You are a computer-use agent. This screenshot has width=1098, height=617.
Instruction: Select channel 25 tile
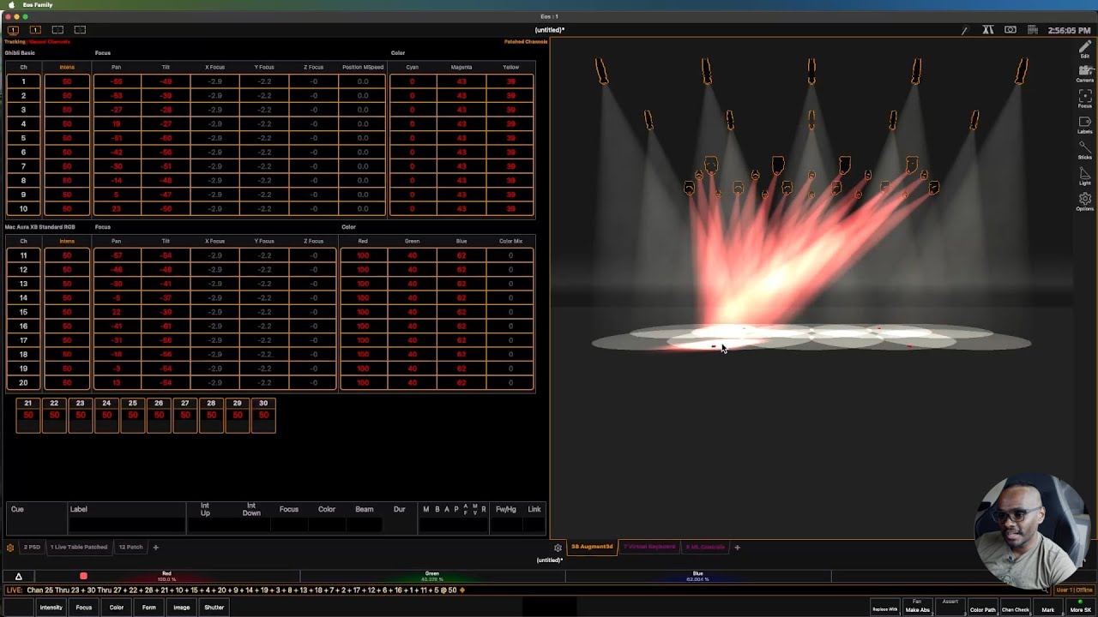(132, 415)
